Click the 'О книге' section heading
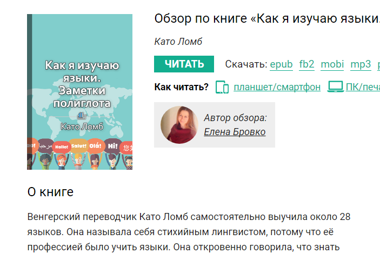380x260 pixels. click(50, 192)
